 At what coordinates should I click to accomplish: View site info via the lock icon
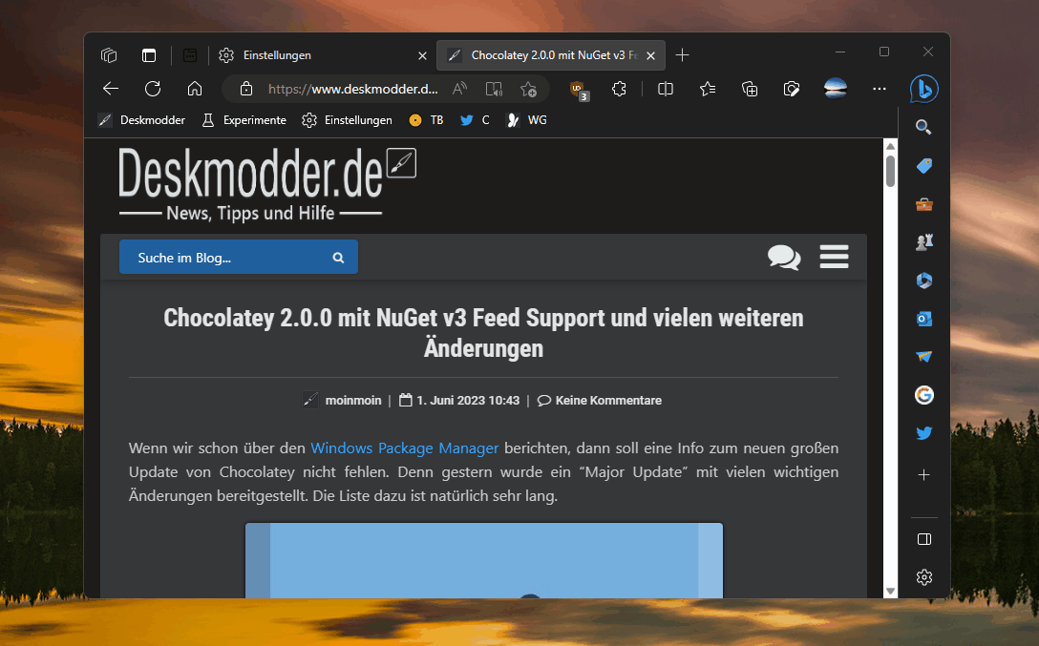(x=246, y=89)
